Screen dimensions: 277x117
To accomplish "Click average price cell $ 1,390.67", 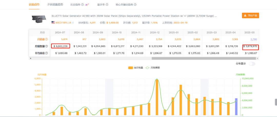I will point(251,53).
